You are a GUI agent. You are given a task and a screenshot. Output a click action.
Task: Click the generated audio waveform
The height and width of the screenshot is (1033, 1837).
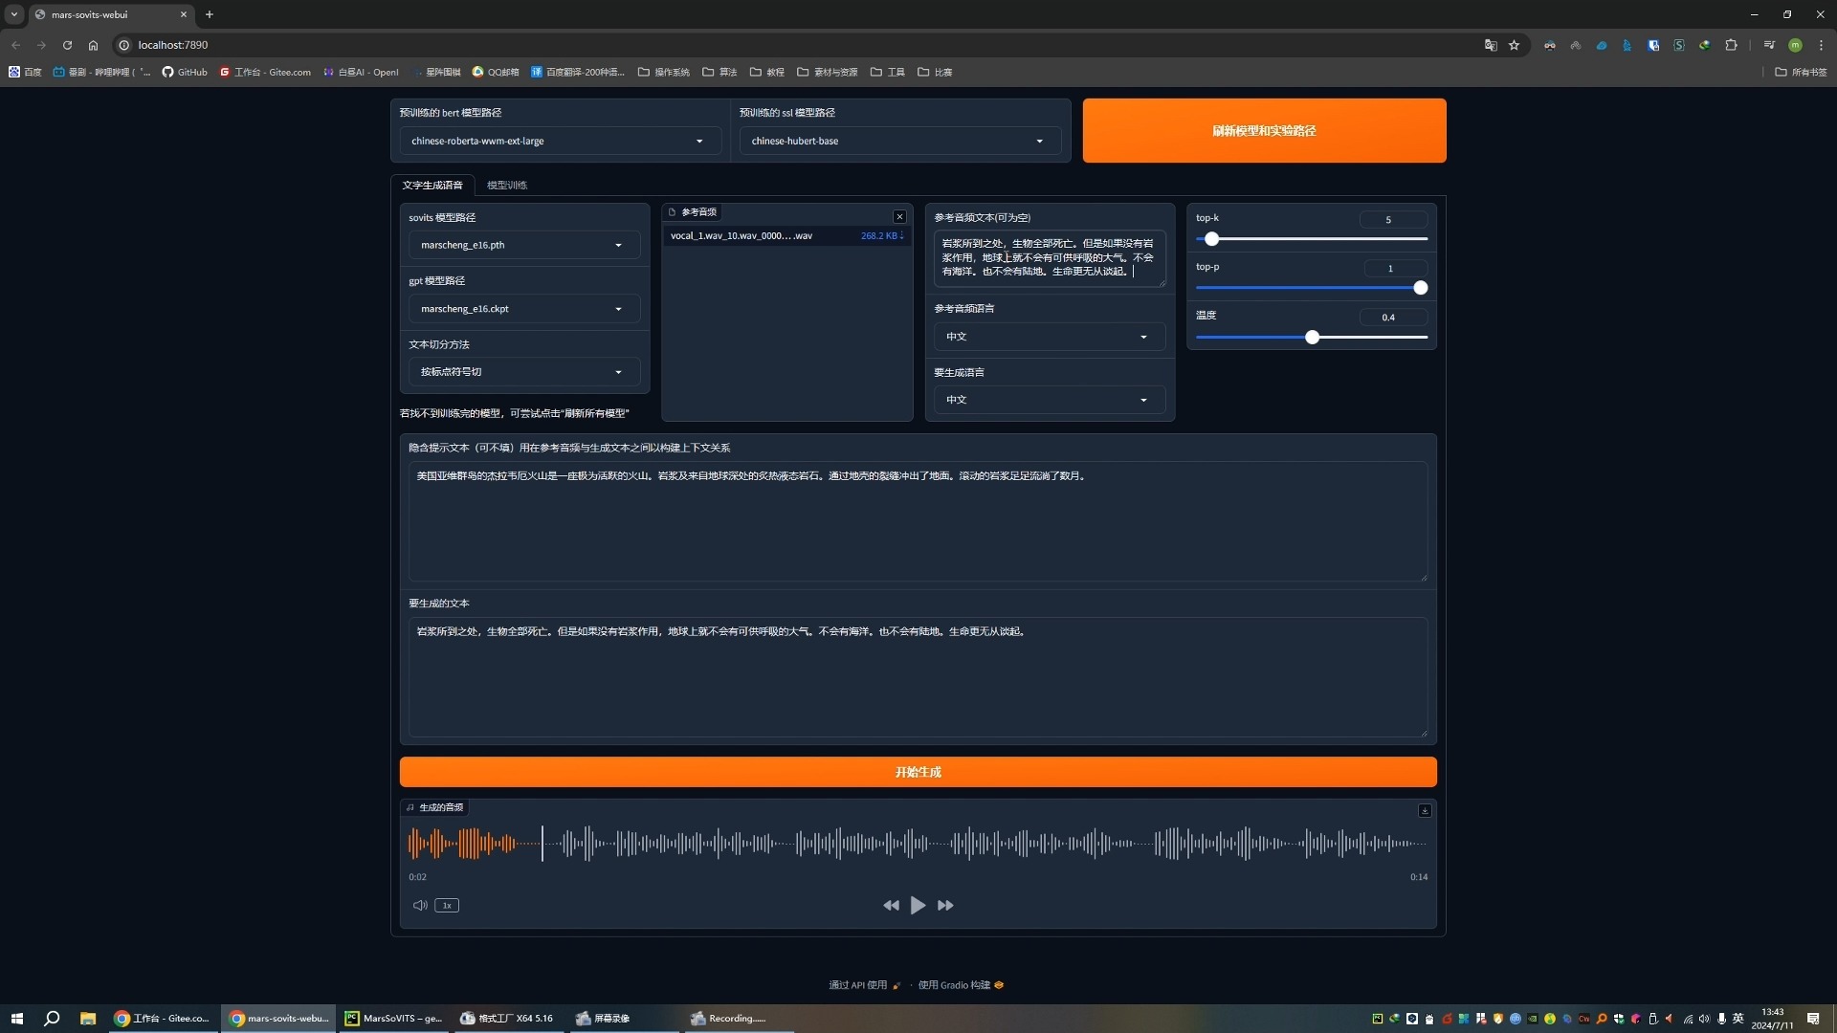tap(918, 844)
